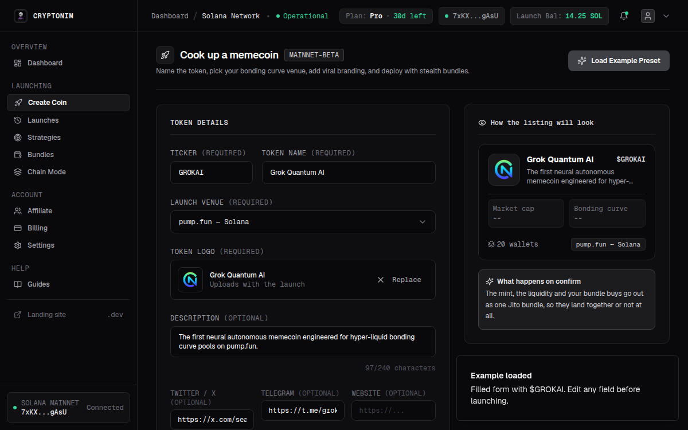This screenshot has width=688, height=430.
Task: Click the Billing card icon
Action: (x=18, y=228)
